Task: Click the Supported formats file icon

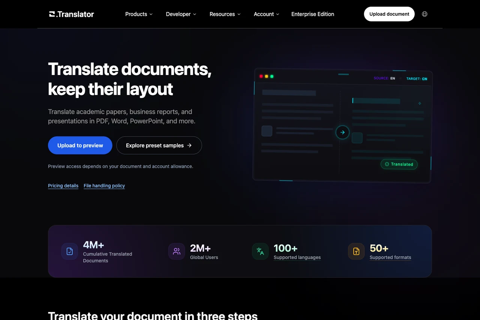Action: coord(356,251)
